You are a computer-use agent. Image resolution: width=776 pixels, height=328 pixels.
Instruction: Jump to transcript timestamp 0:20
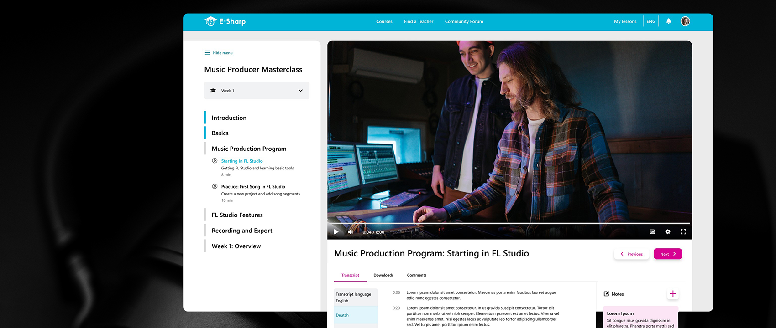[x=396, y=308]
